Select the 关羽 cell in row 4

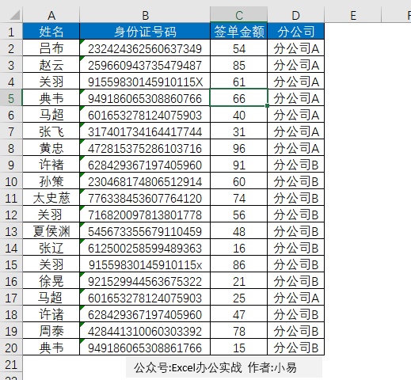[51, 82]
